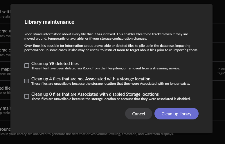Click the paragraph starting 'Over time, it's possible'
The width and height of the screenshot is (225, 144).
pyautogui.click(x=111, y=48)
